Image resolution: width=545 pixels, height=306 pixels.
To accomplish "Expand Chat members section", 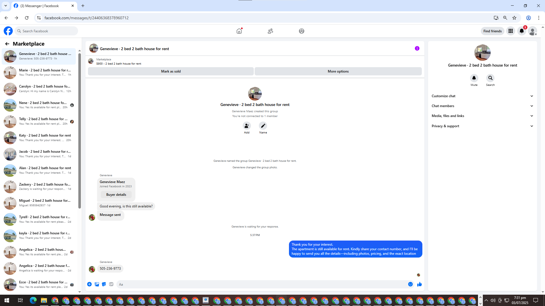I will coord(482,106).
